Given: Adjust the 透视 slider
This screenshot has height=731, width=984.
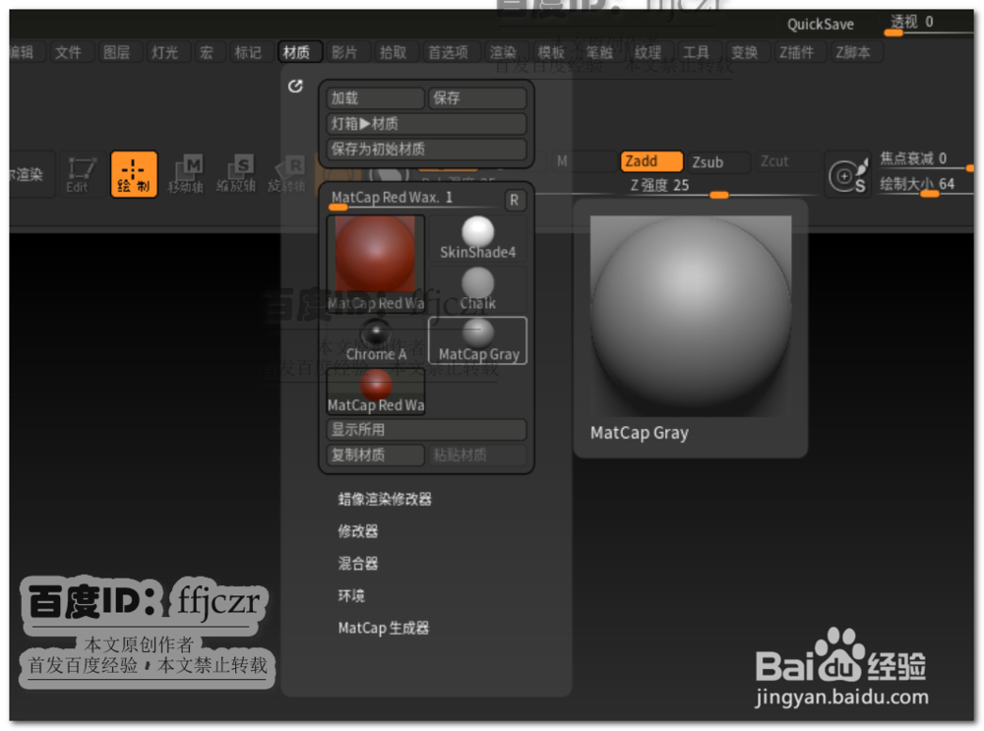Looking at the screenshot, I should point(928,24).
